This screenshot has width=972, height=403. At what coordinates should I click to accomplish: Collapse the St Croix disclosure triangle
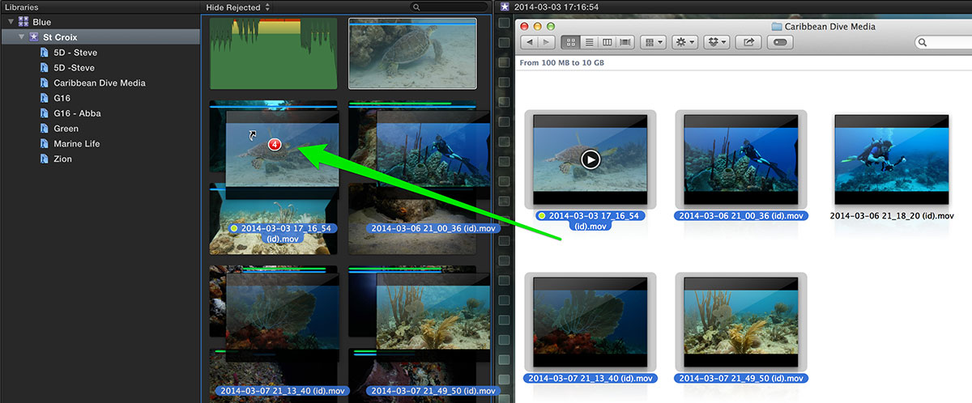pyautogui.click(x=22, y=37)
